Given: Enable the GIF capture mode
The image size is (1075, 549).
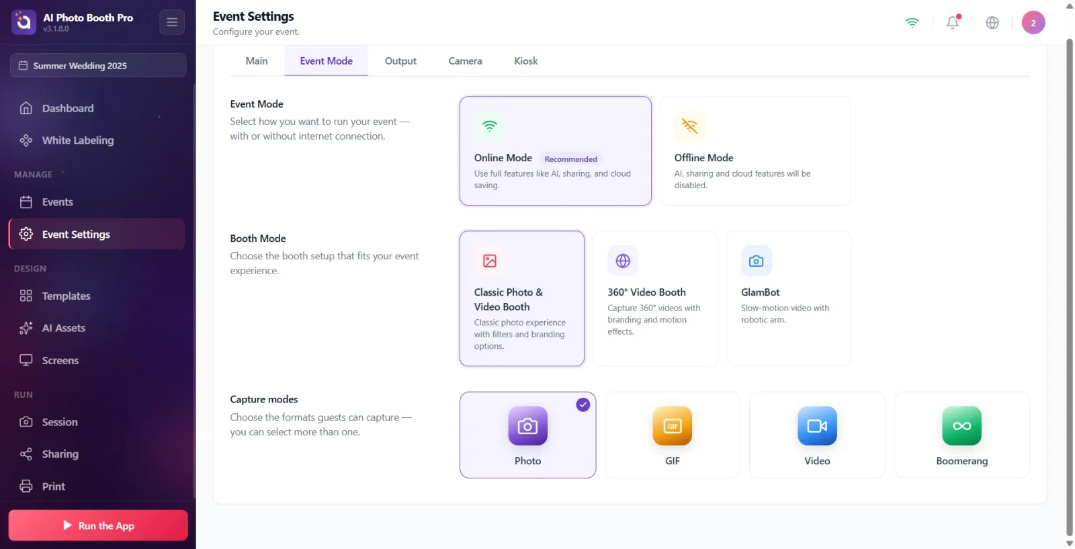Looking at the screenshot, I should pyautogui.click(x=673, y=435).
